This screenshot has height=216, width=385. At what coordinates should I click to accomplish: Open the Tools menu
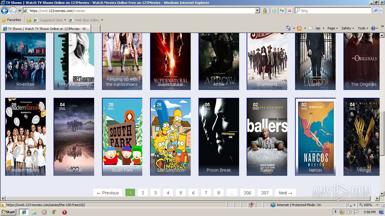(x=363, y=28)
